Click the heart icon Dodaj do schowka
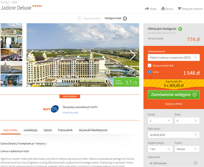 180,8
